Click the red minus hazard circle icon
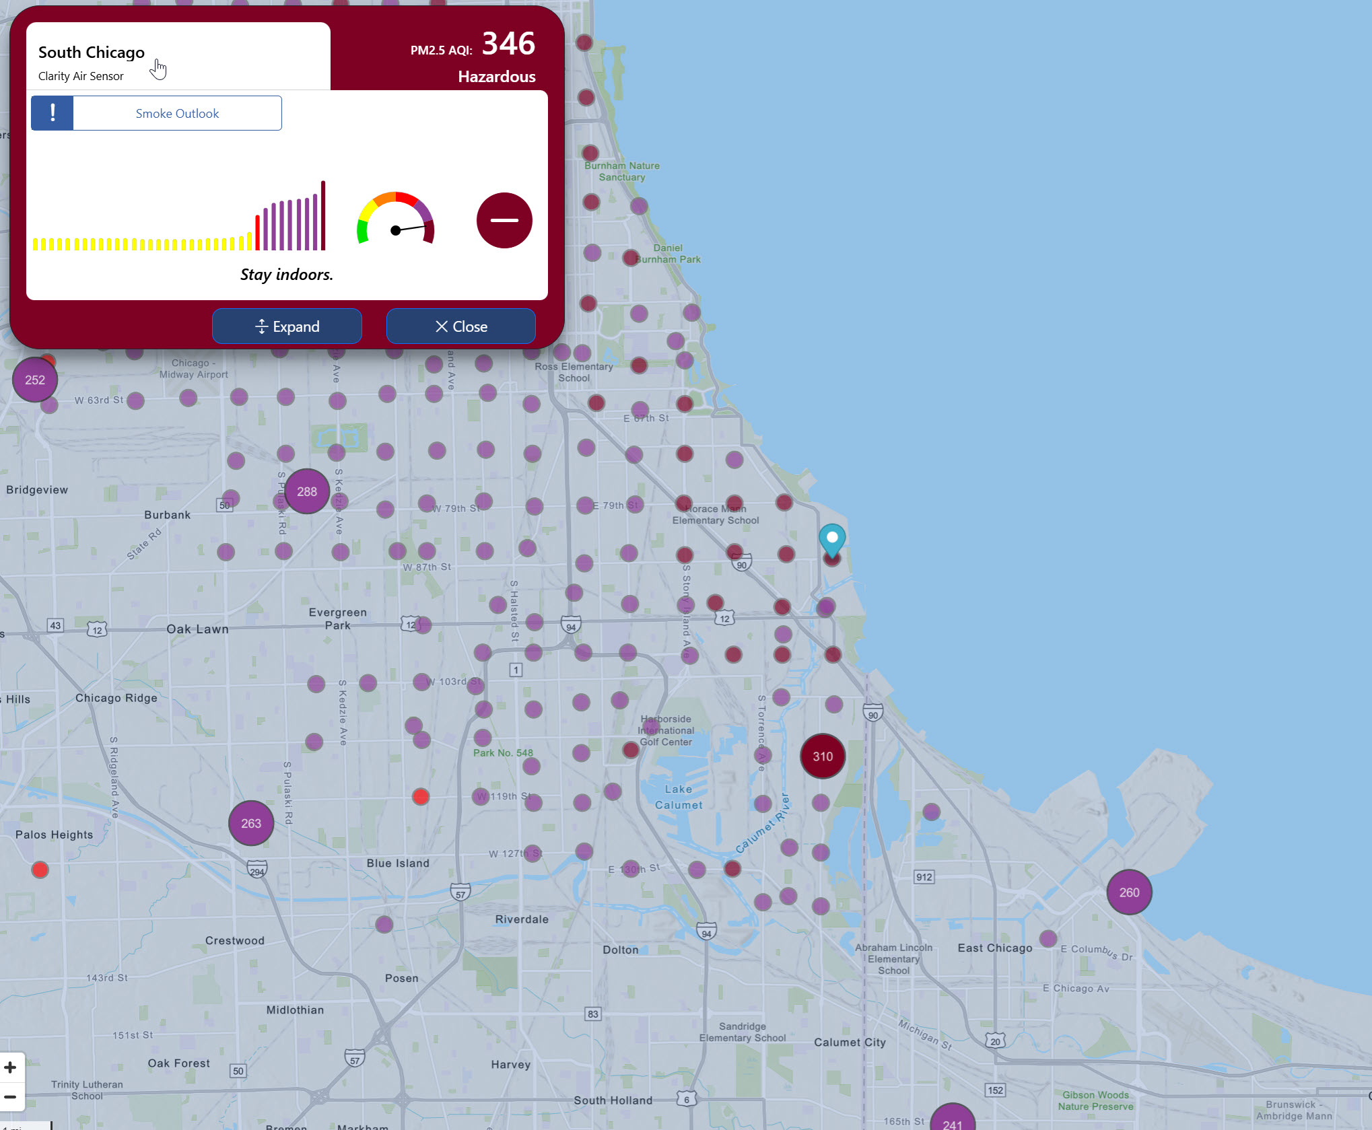 coord(504,220)
